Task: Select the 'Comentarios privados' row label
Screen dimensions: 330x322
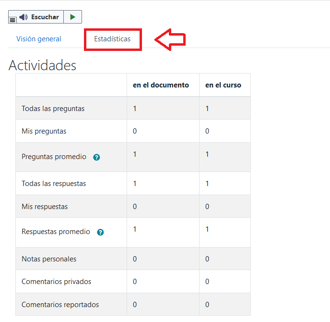Action: tap(57, 282)
